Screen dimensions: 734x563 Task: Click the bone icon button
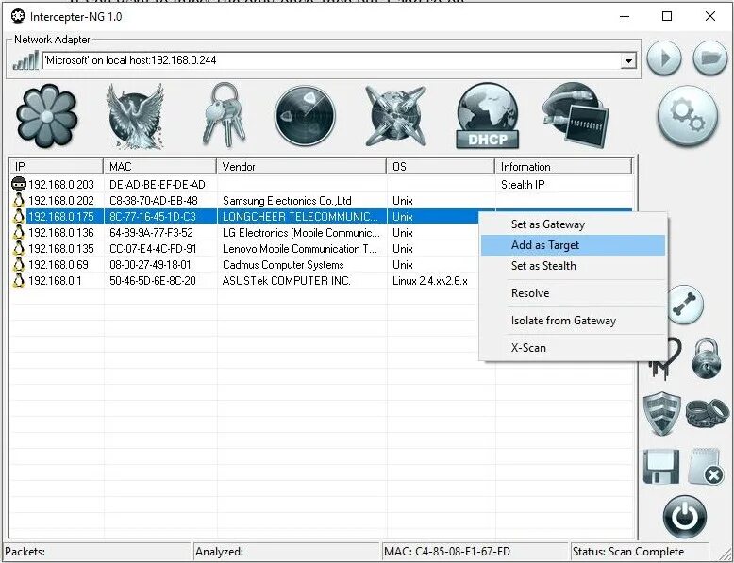point(685,305)
